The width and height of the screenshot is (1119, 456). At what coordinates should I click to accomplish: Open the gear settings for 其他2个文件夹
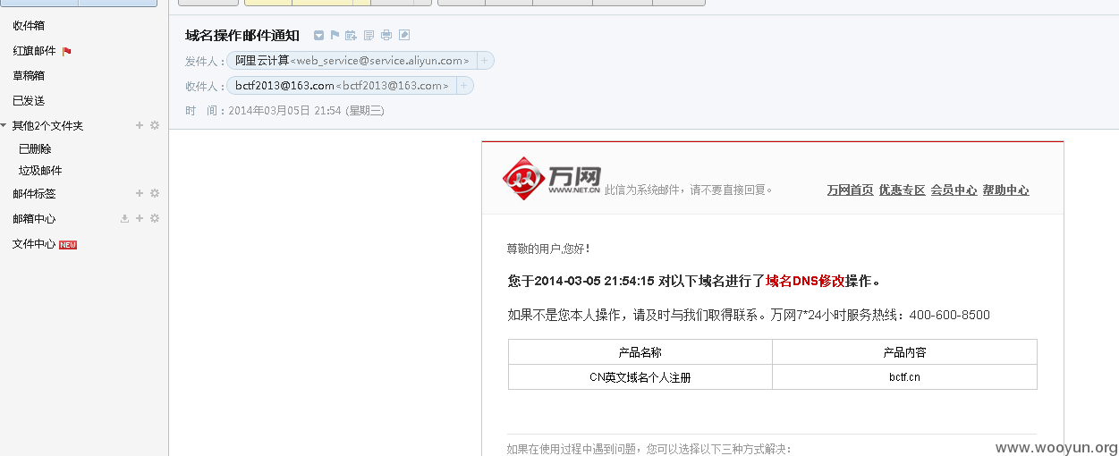point(154,125)
